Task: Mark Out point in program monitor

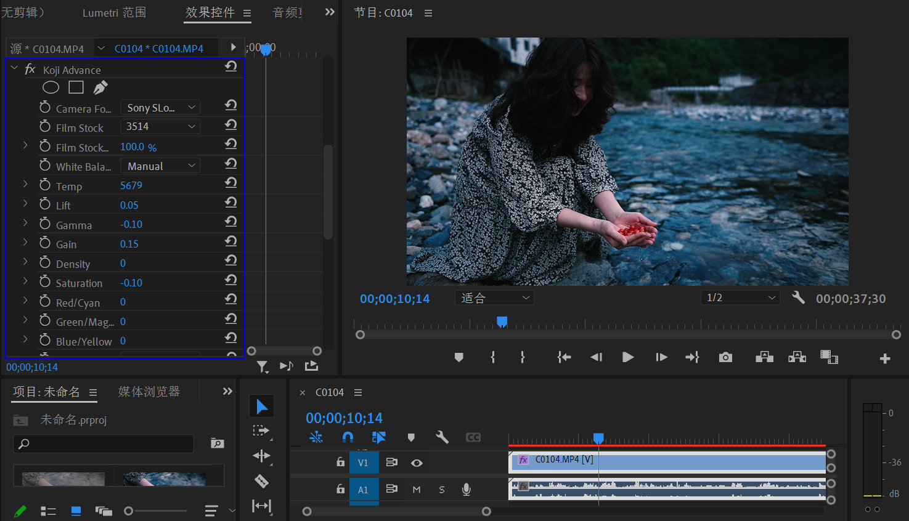Action: point(523,357)
